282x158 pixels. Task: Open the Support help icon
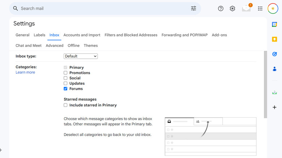coord(221,8)
